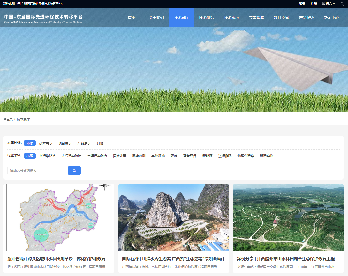The height and width of the screenshot is (276, 348).
Task: Open the 江西赣州市山水林田湖草 article title
Action: pos(288,259)
